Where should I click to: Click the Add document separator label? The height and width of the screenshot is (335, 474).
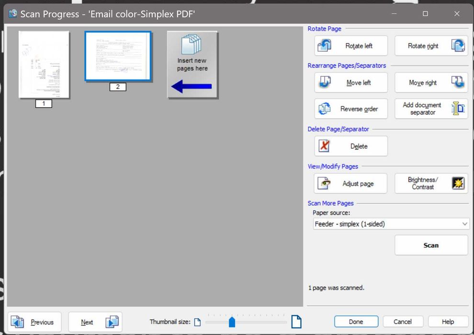point(422,109)
